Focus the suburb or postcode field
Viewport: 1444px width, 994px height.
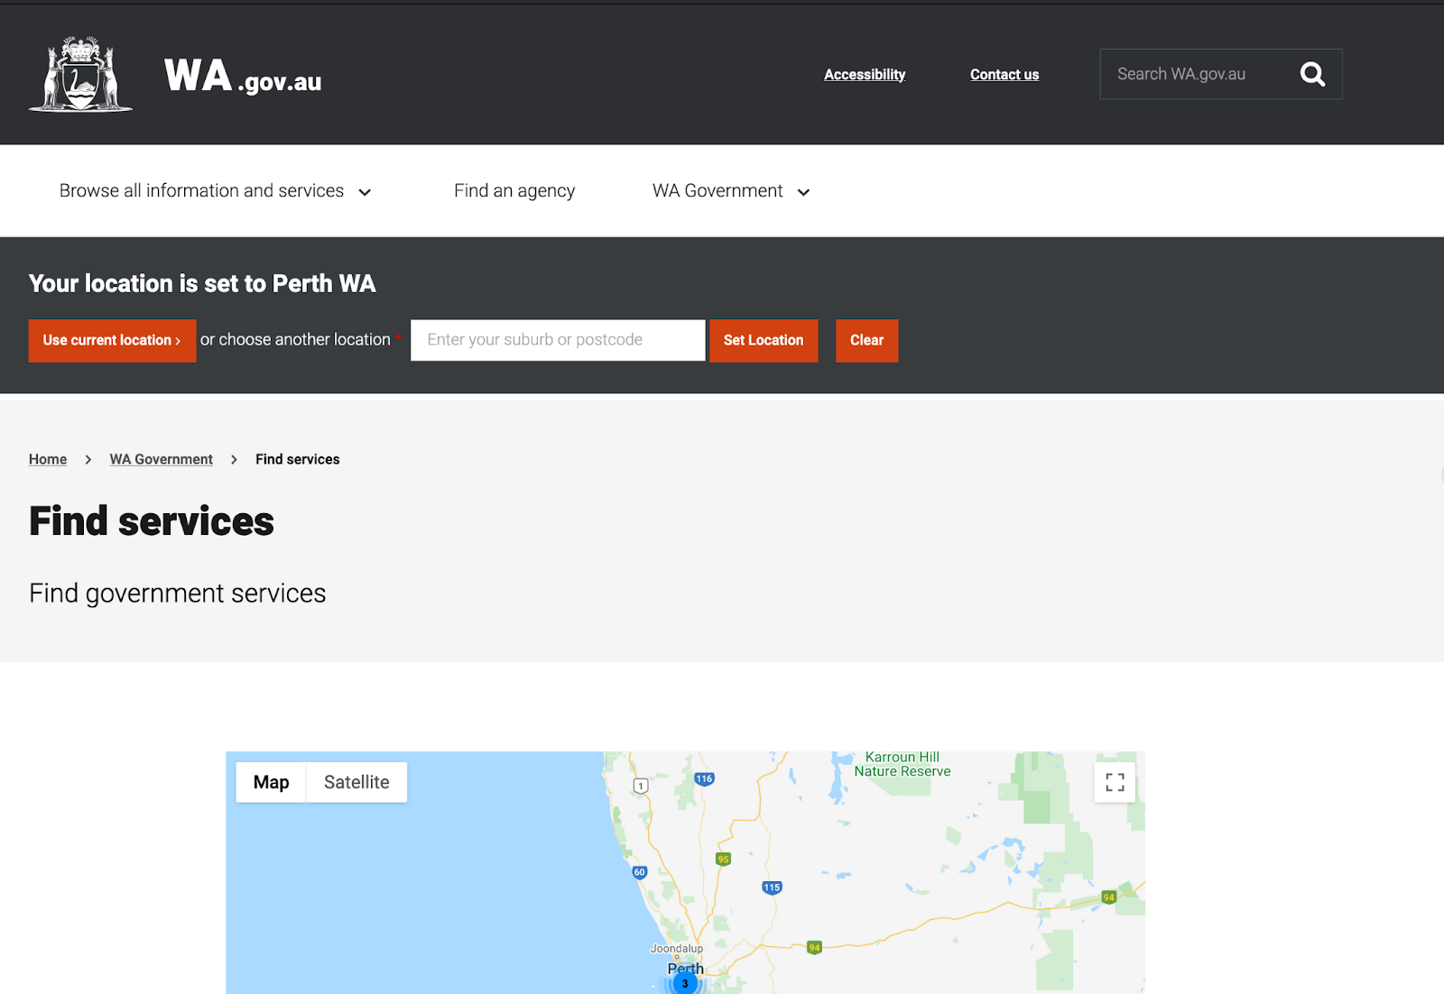pyautogui.click(x=558, y=340)
